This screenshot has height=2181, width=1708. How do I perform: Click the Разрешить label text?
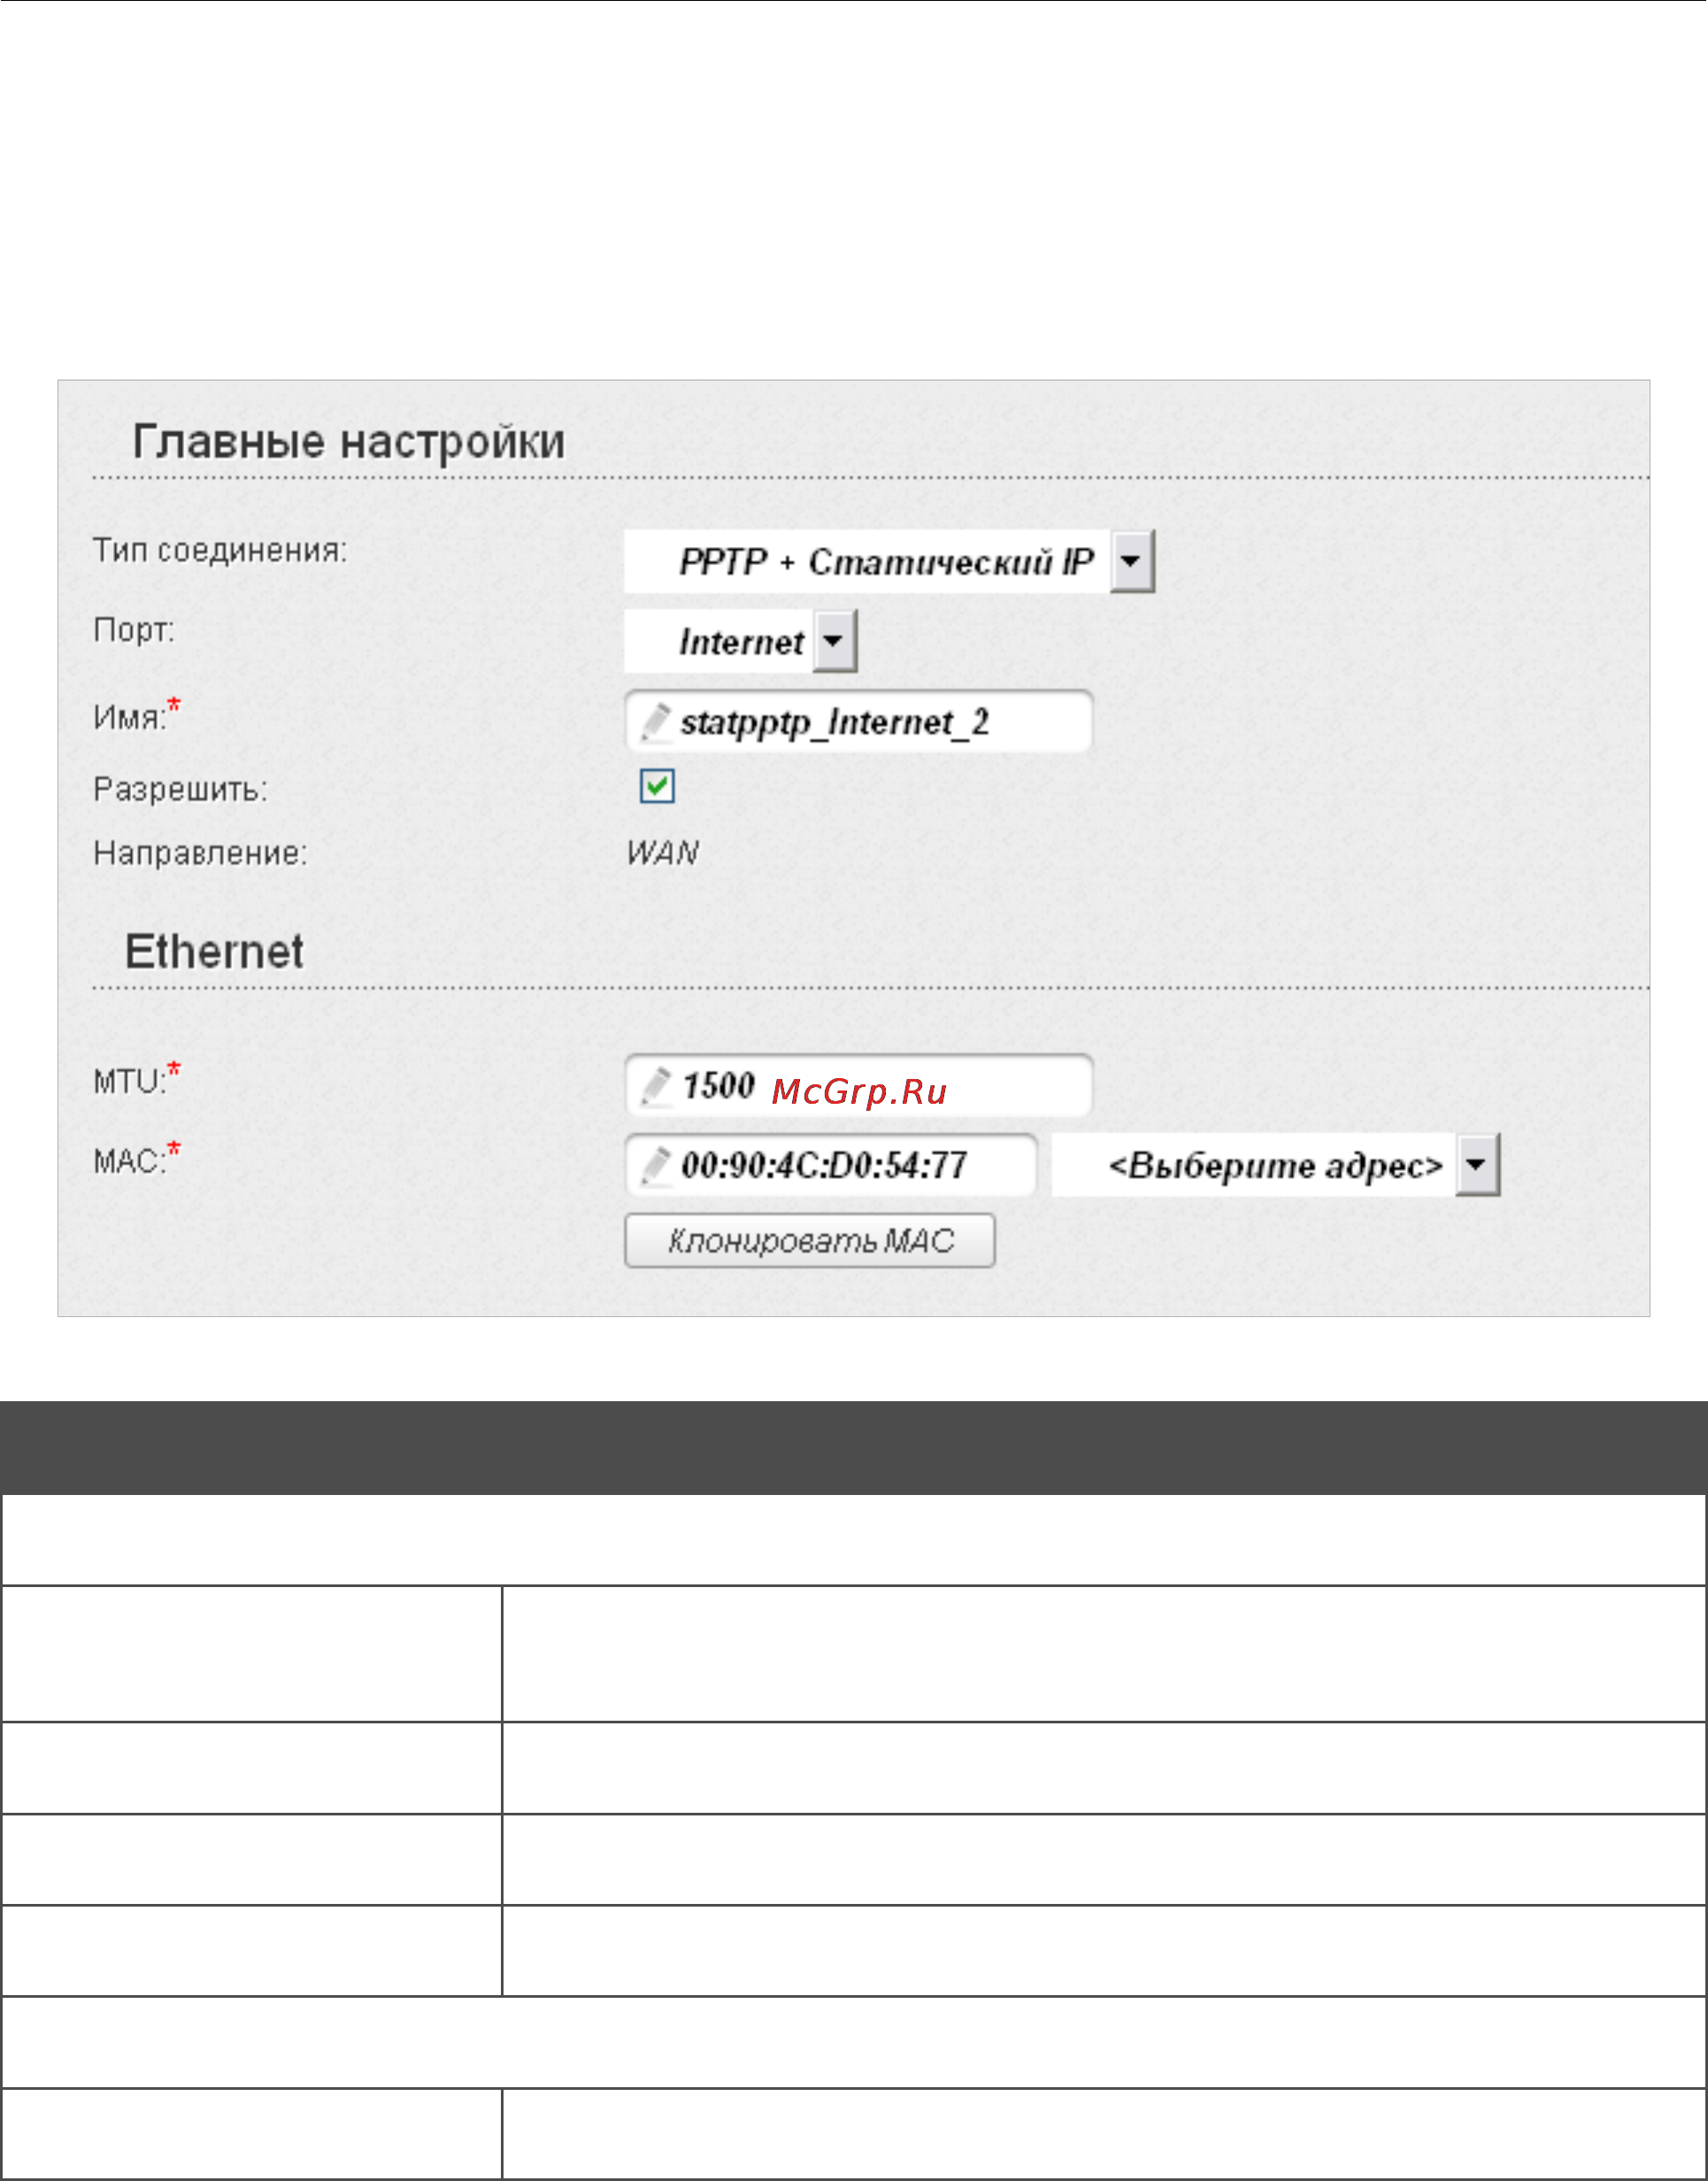(x=180, y=789)
